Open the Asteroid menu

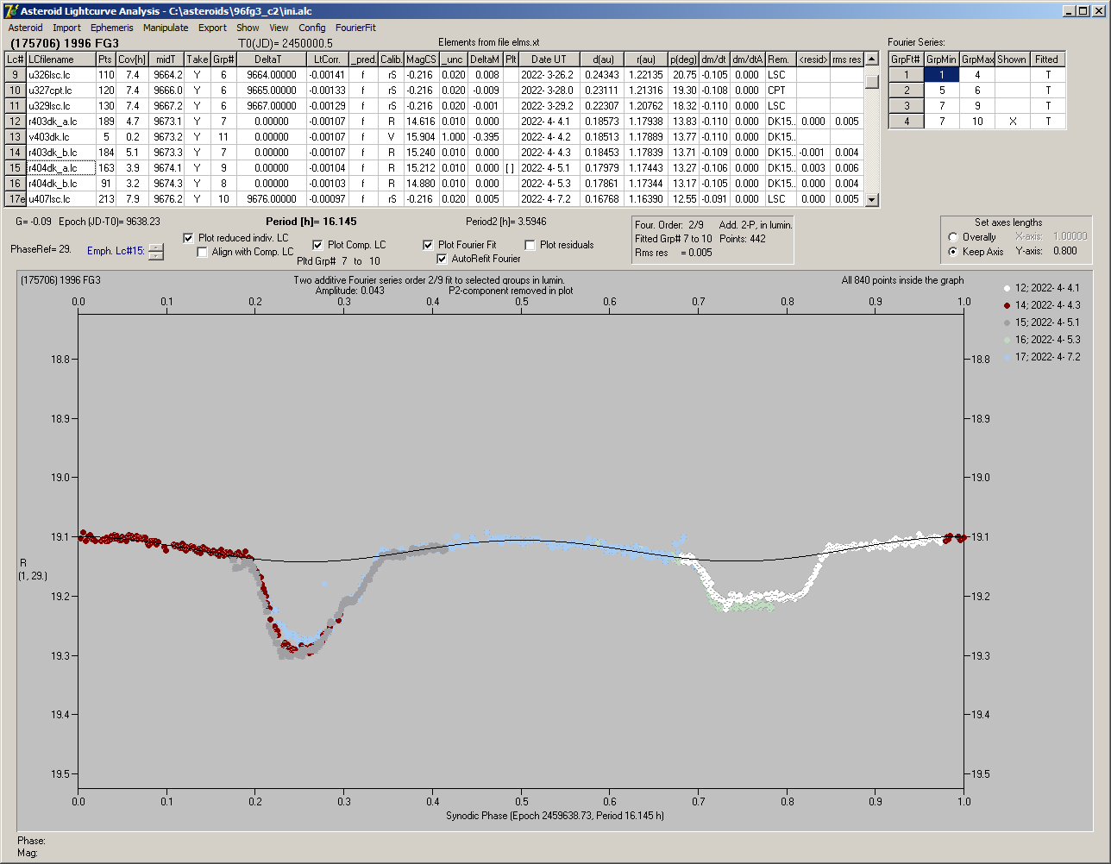coord(25,28)
